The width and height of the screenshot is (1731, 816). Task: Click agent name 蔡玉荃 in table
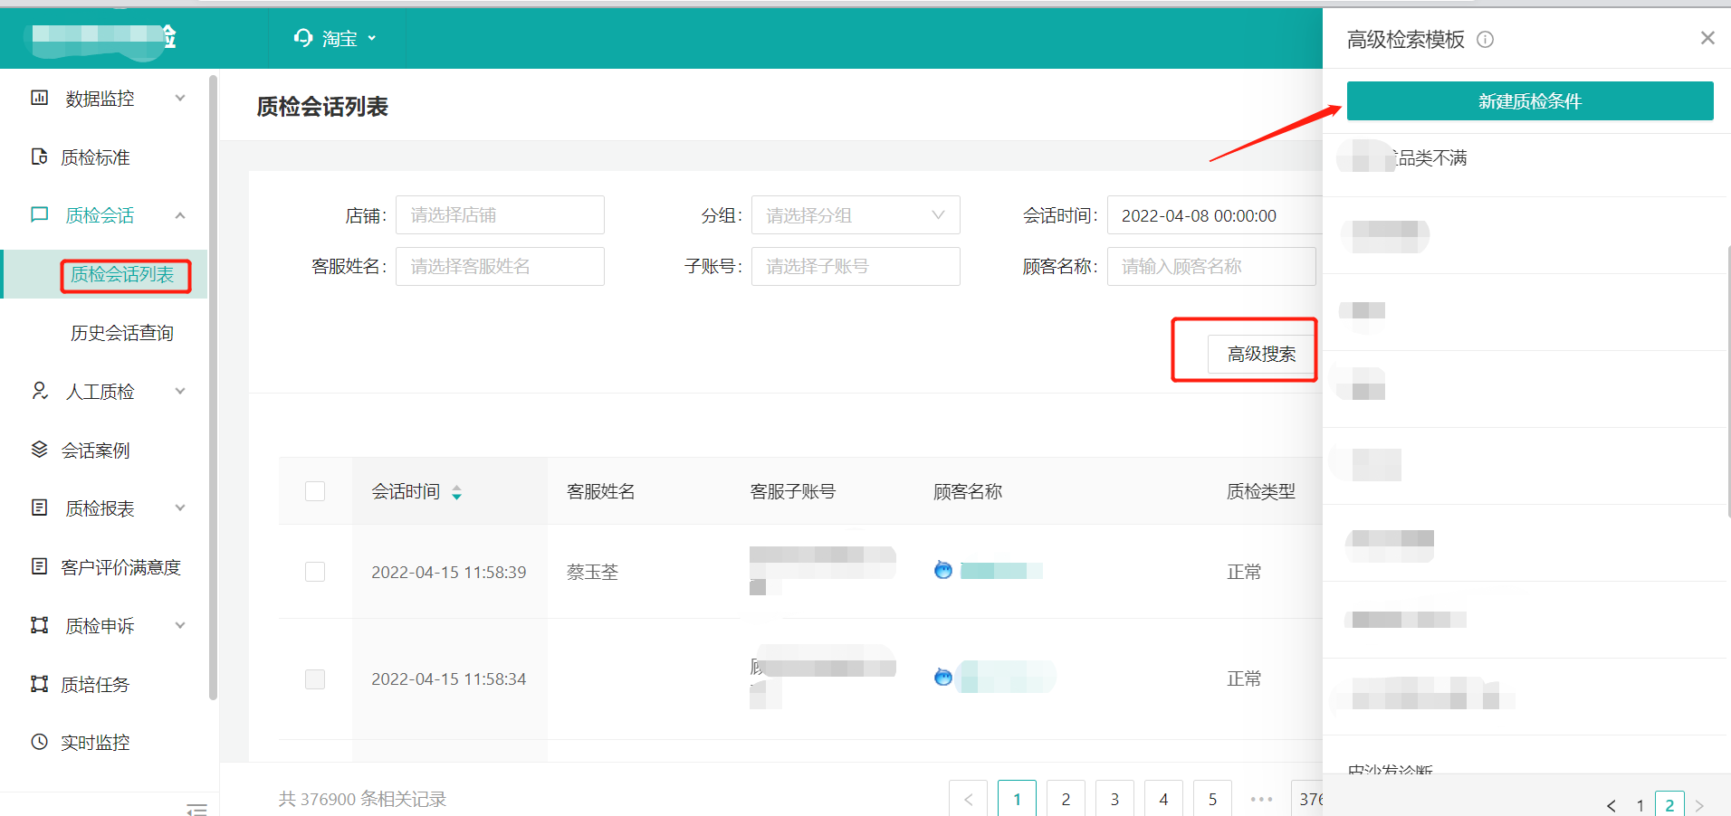click(592, 572)
